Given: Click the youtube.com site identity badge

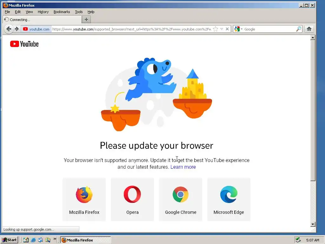Looking at the screenshot, I should (36, 29).
